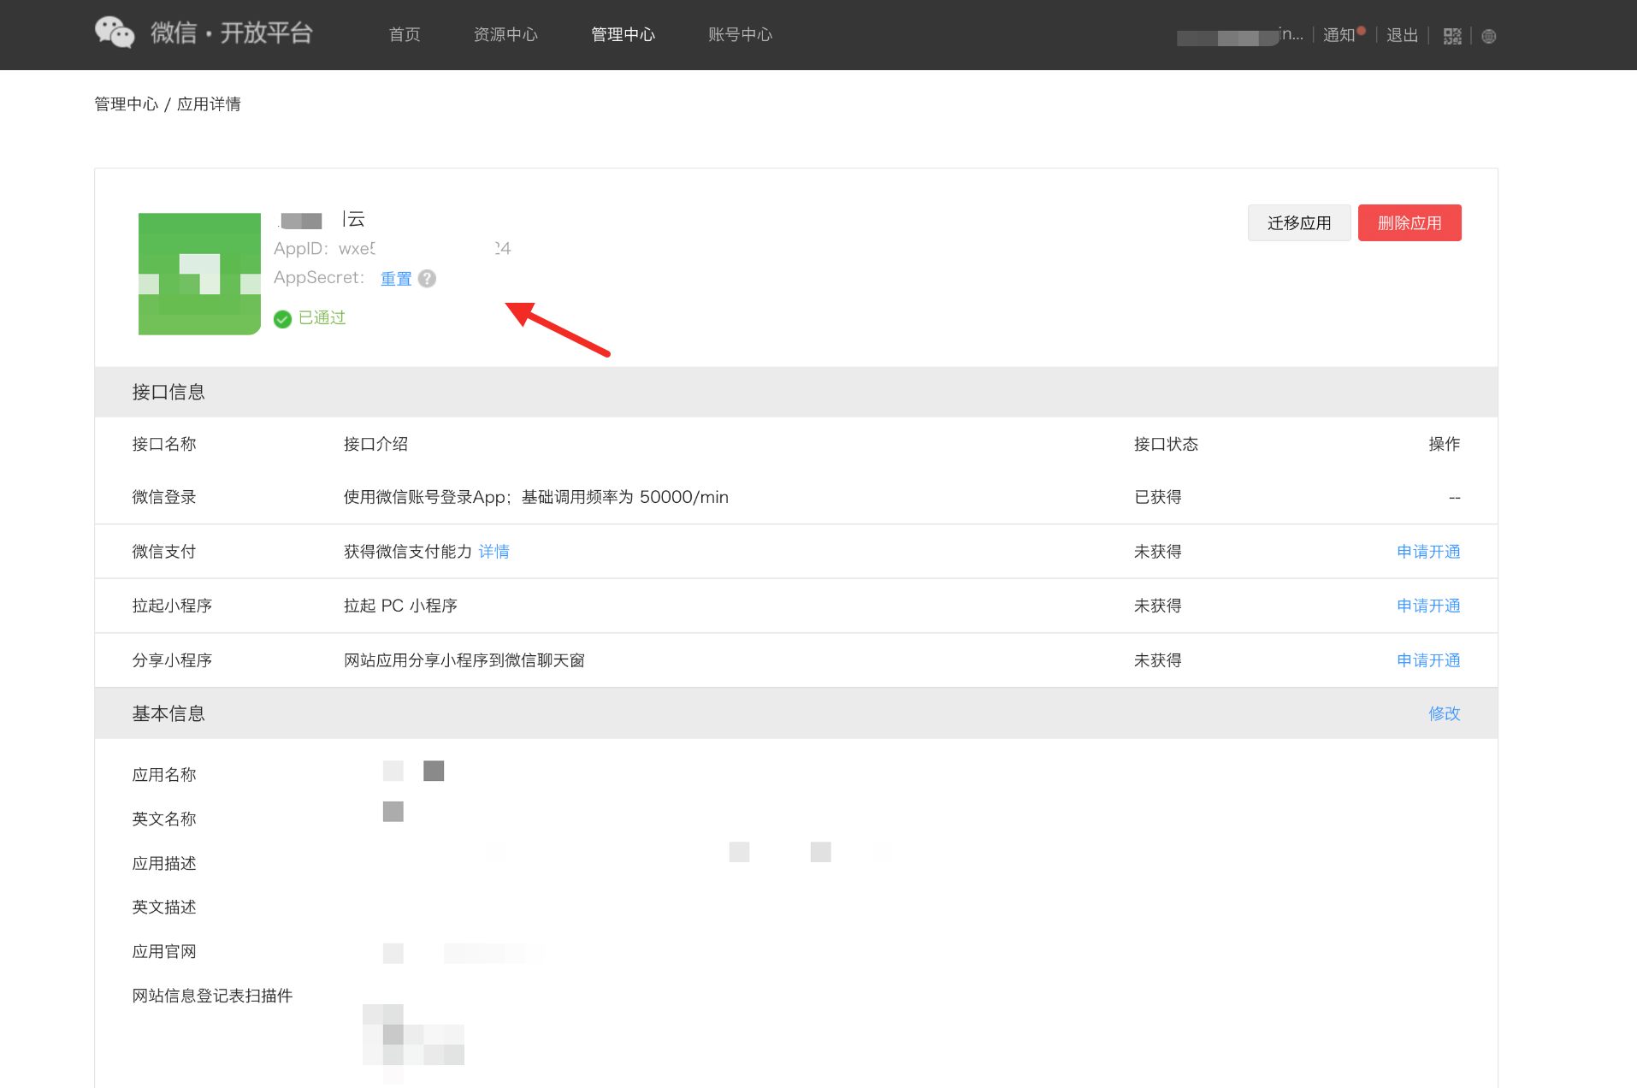This screenshot has height=1088, width=1637.
Task: Open 资源中心 in the top navigation
Action: pyautogui.click(x=505, y=34)
